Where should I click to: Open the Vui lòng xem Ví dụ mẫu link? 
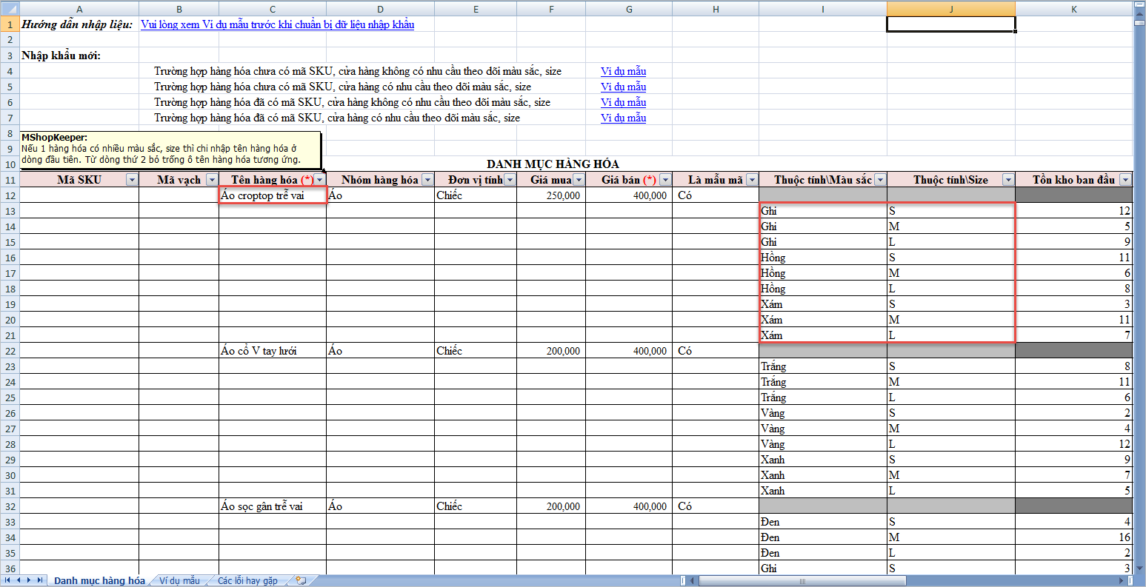[277, 24]
